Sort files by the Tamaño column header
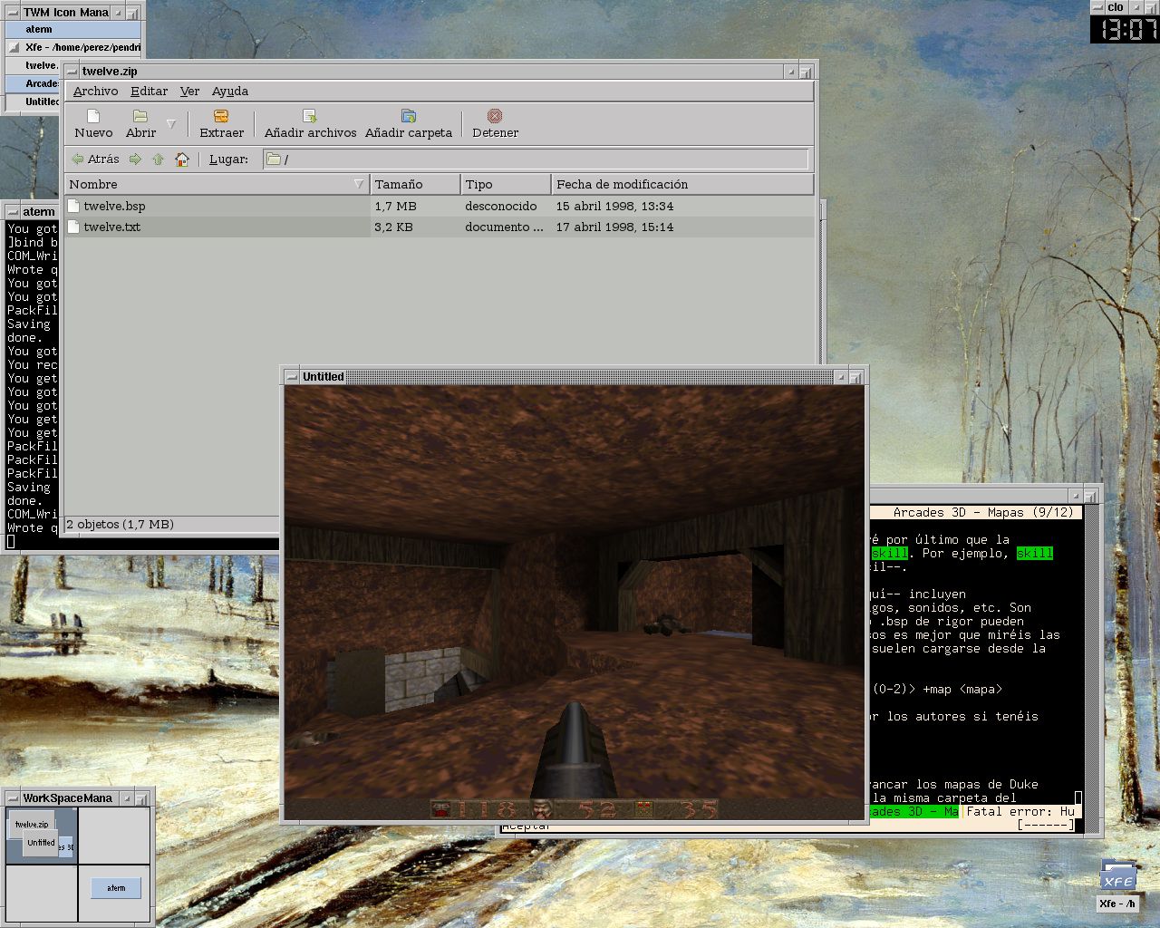This screenshot has width=1160, height=928. click(x=415, y=184)
